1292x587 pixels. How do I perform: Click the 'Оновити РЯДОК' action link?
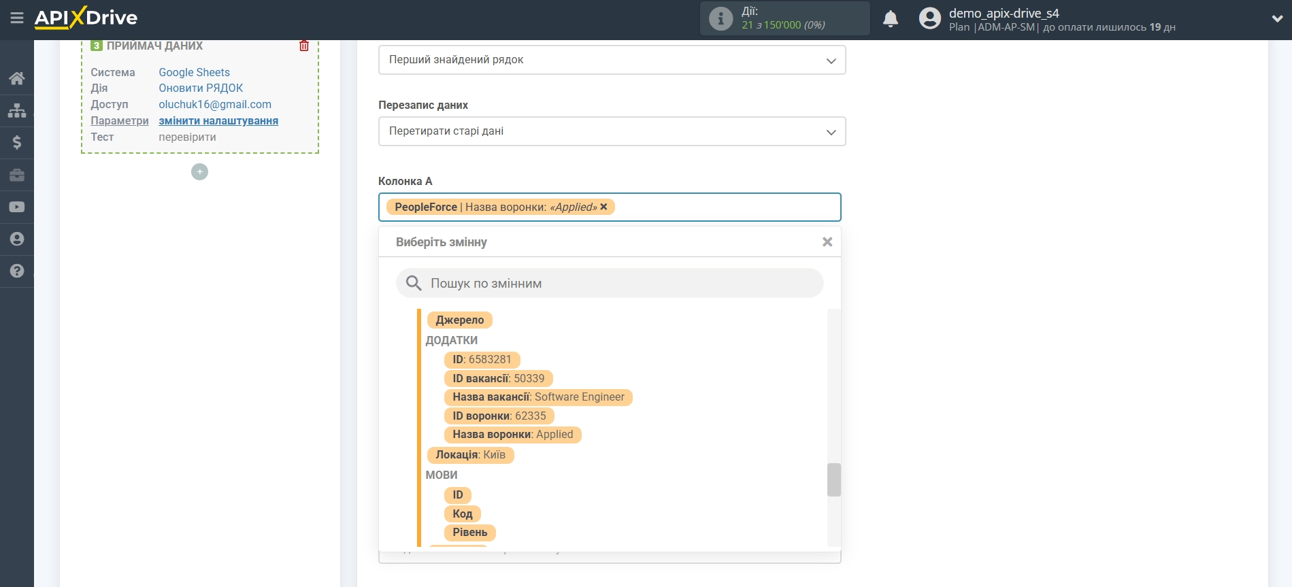coord(201,88)
